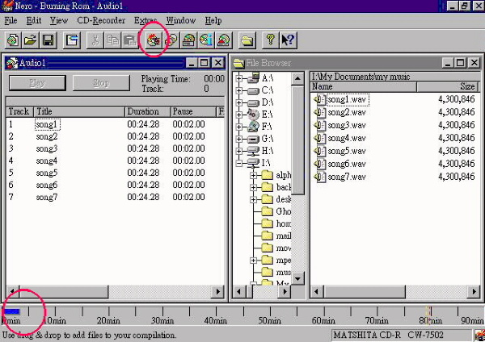485x342 pixels.
Task: Create a new compilation from the toolbar
Action: [13, 40]
